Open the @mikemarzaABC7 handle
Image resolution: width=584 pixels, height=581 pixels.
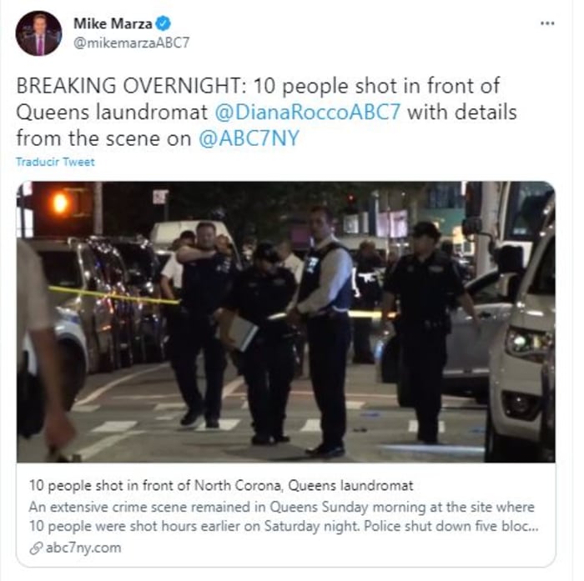pos(132,43)
